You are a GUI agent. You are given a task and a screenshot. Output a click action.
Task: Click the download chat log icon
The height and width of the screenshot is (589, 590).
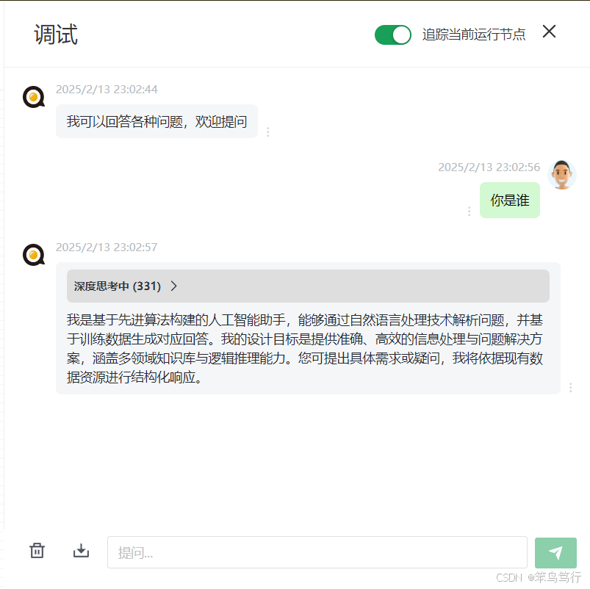click(x=81, y=551)
